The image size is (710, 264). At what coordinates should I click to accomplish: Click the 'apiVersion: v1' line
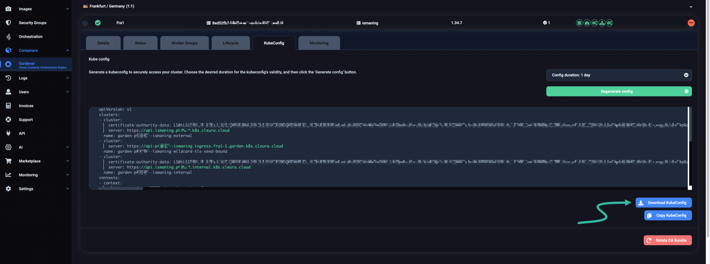click(x=115, y=109)
